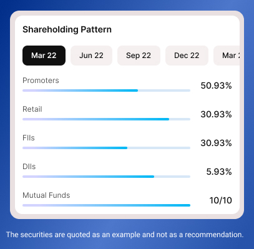Click the Shareholding Pattern heading
Viewport: 254px width, 249px height.
click(67, 29)
